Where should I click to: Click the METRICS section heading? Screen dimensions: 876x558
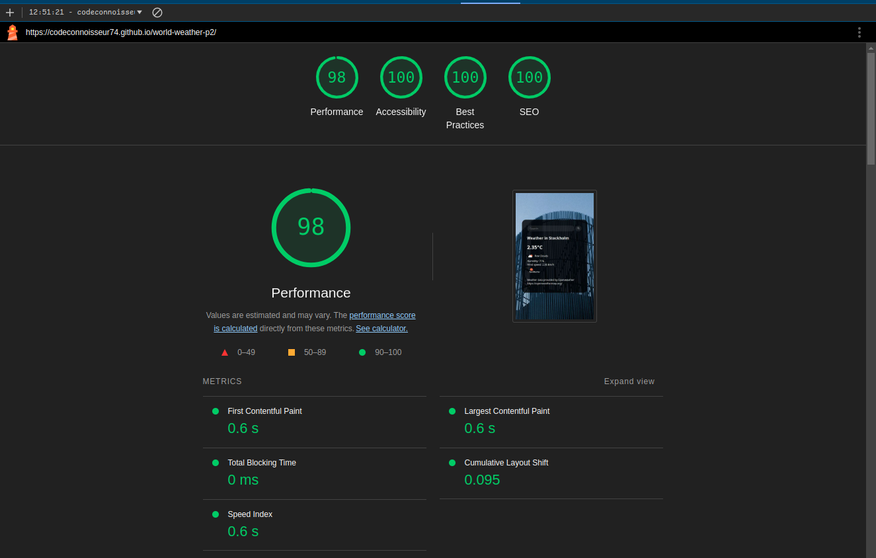pos(222,381)
